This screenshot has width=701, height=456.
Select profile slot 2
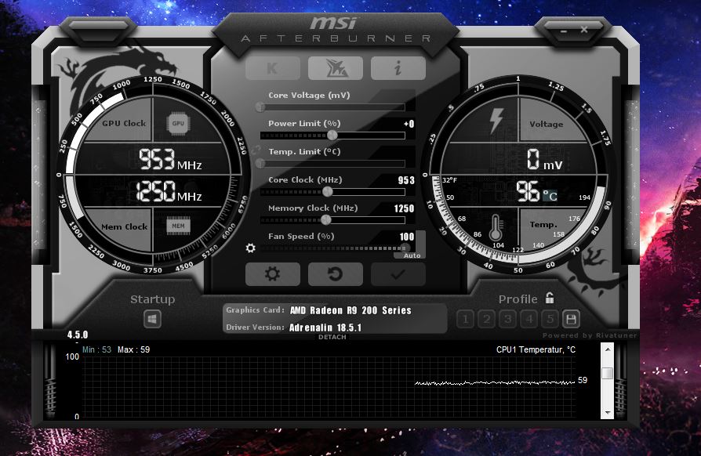(487, 319)
